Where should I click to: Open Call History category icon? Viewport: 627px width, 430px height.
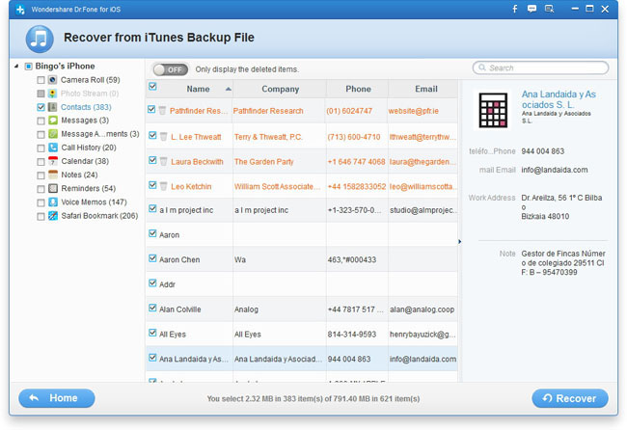[x=53, y=148]
